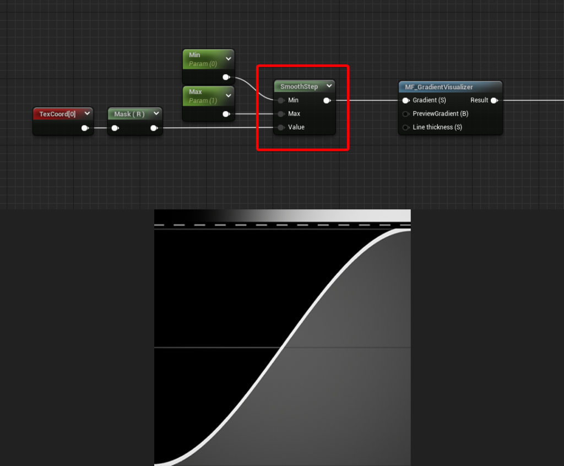This screenshot has height=466, width=564.
Task: Click the MF_GradientVisualizer Result output pin
Action: tap(494, 100)
